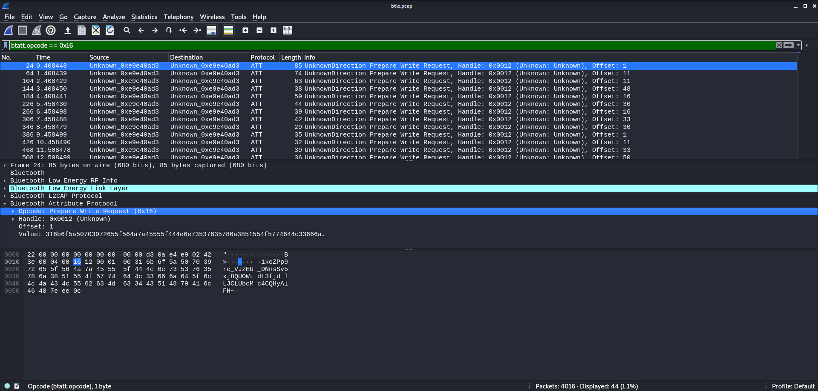Viewport: 818px width, 391px height.
Task: Select packet number 144 row
Action: tap(399, 89)
